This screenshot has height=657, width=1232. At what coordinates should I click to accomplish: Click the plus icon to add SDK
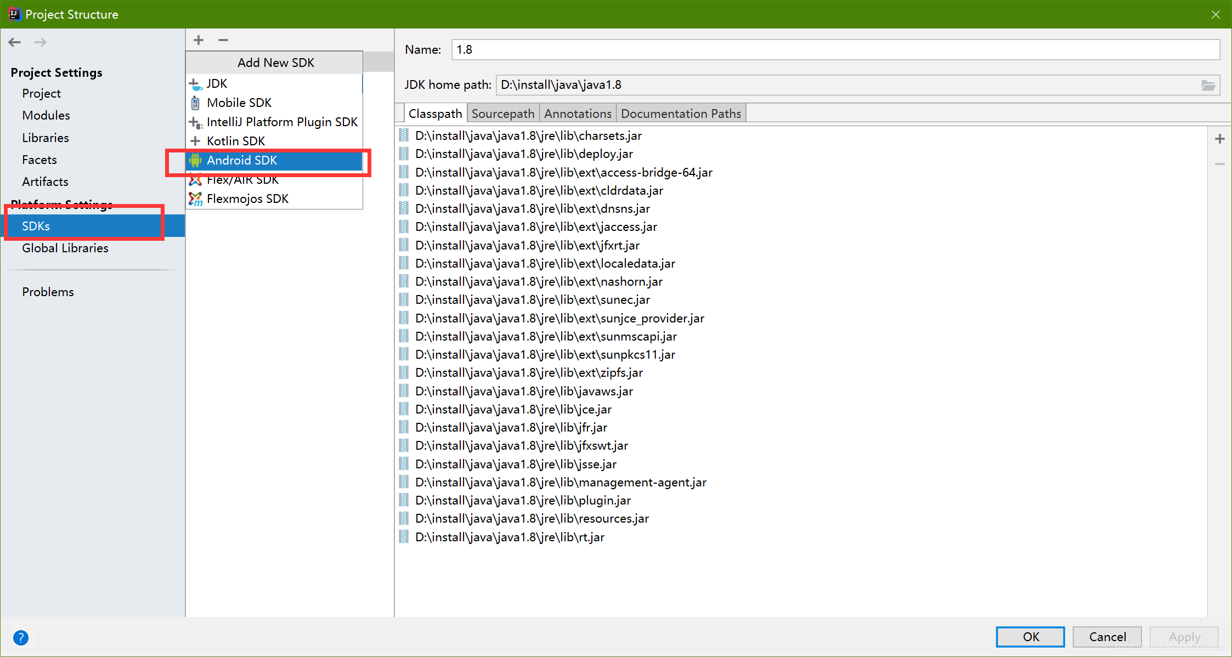[x=199, y=40]
